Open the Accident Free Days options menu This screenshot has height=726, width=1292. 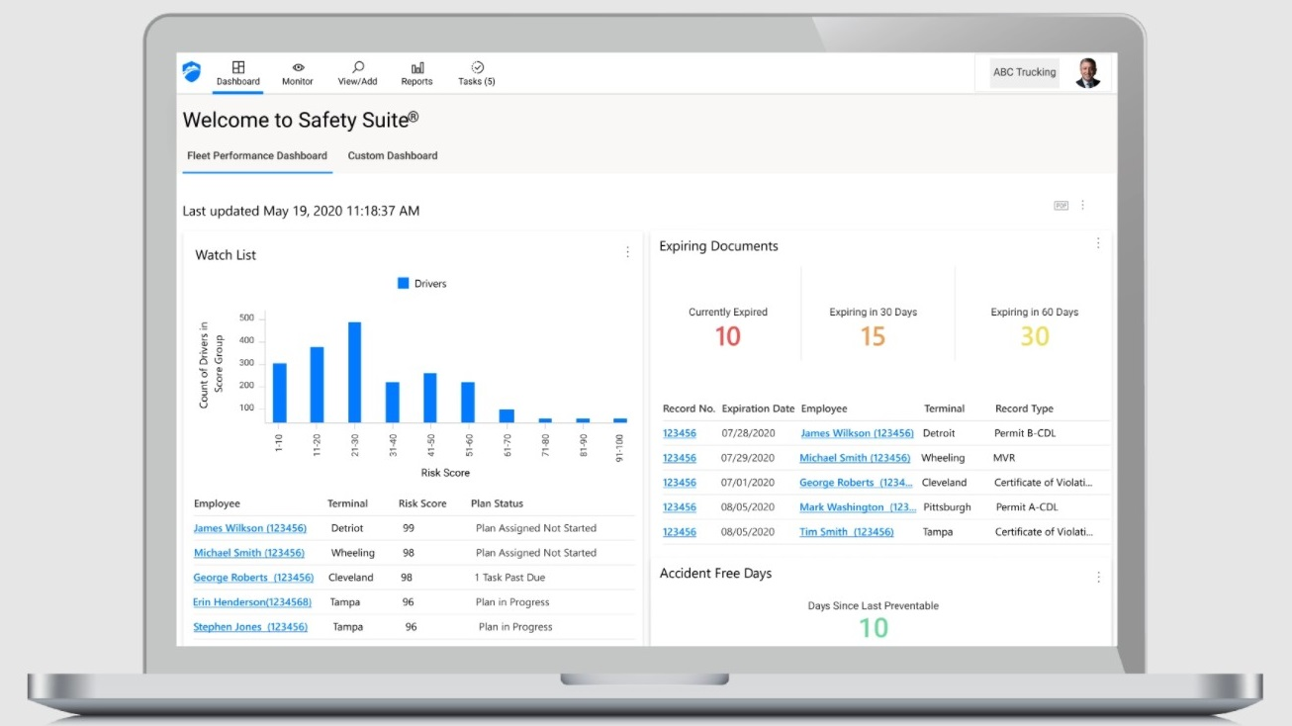[1098, 576]
